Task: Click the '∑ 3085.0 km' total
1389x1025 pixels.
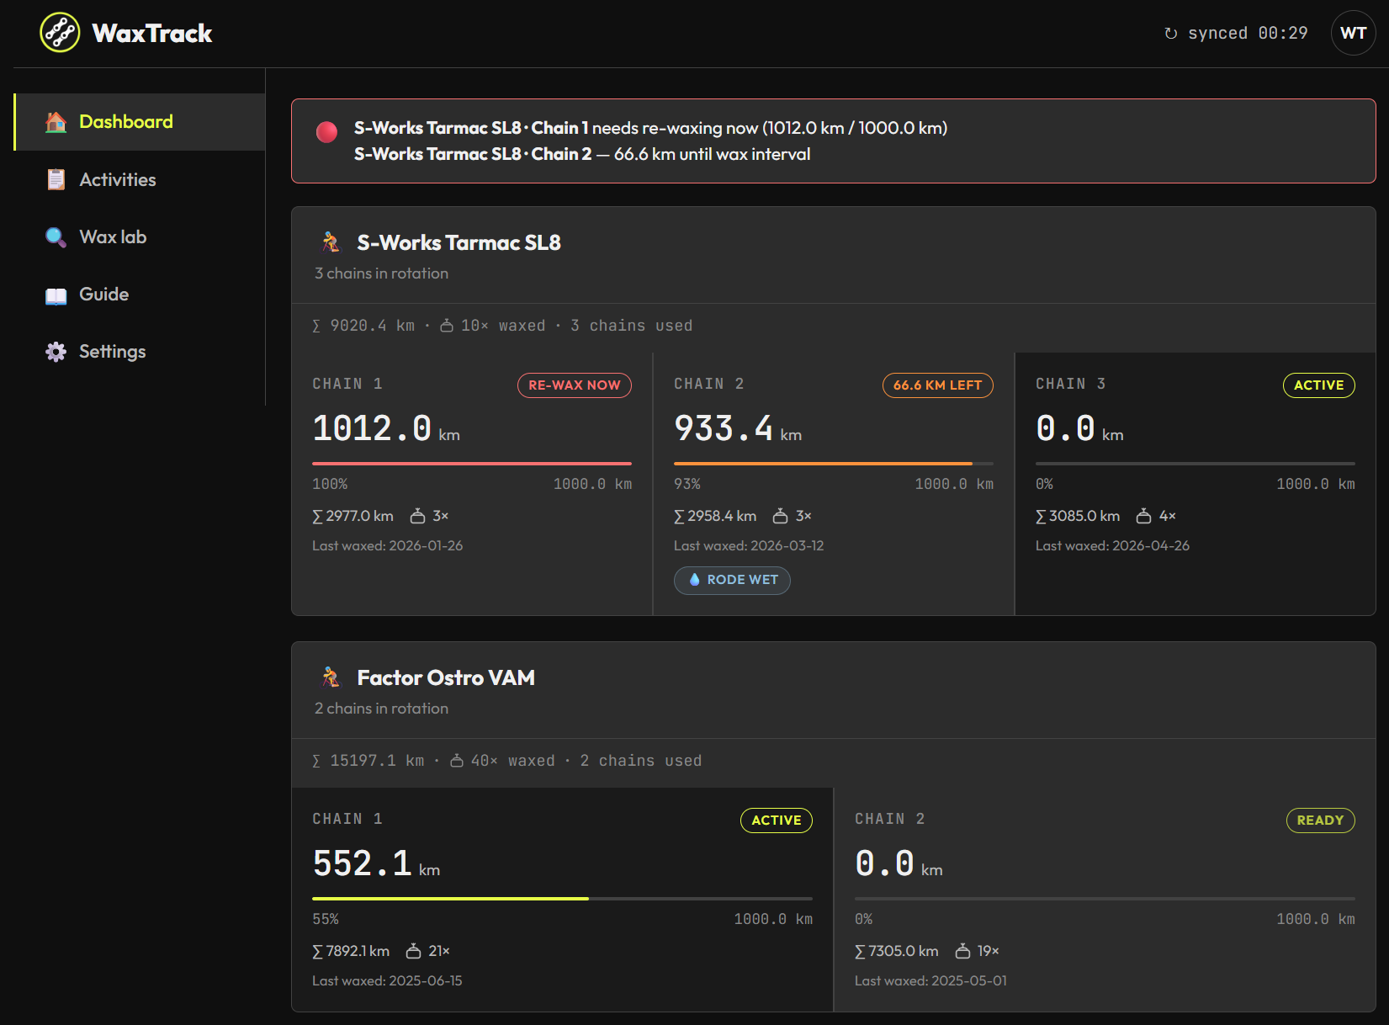Action: pyautogui.click(x=1078, y=516)
